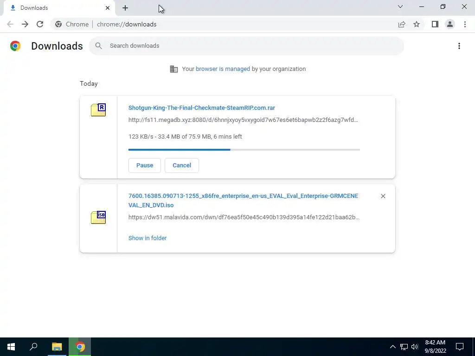
Task: Open Chrome's three-dot main menu
Action: [465, 24]
